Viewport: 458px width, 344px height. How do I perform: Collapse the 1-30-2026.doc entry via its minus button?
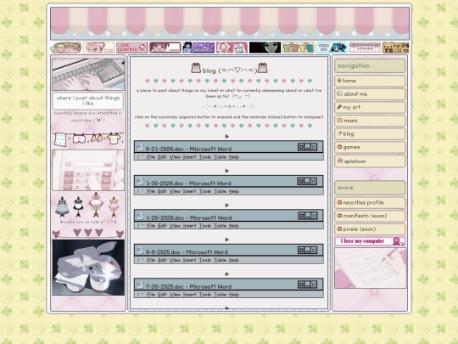308,182
